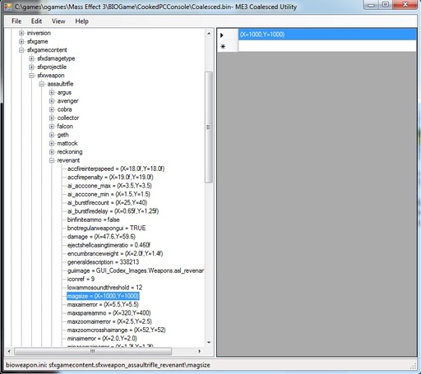Expand the argus node

click(x=52, y=93)
